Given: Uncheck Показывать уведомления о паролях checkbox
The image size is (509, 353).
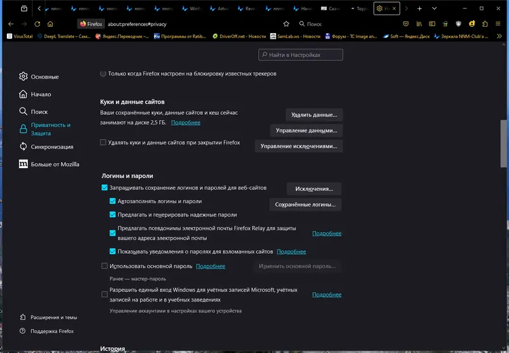Looking at the screenshot, I should (x=113, y=251).
